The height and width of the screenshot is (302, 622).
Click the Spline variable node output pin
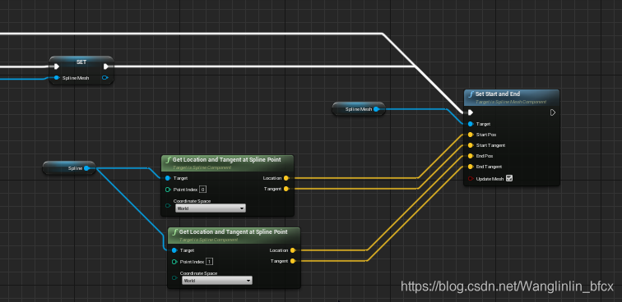[86, 168]
